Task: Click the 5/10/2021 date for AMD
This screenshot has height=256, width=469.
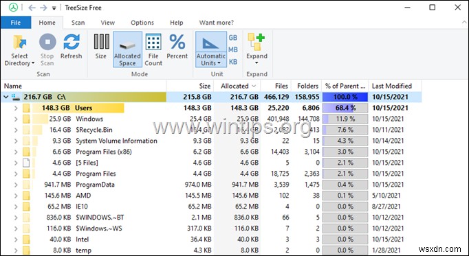Action: (386, 196)
